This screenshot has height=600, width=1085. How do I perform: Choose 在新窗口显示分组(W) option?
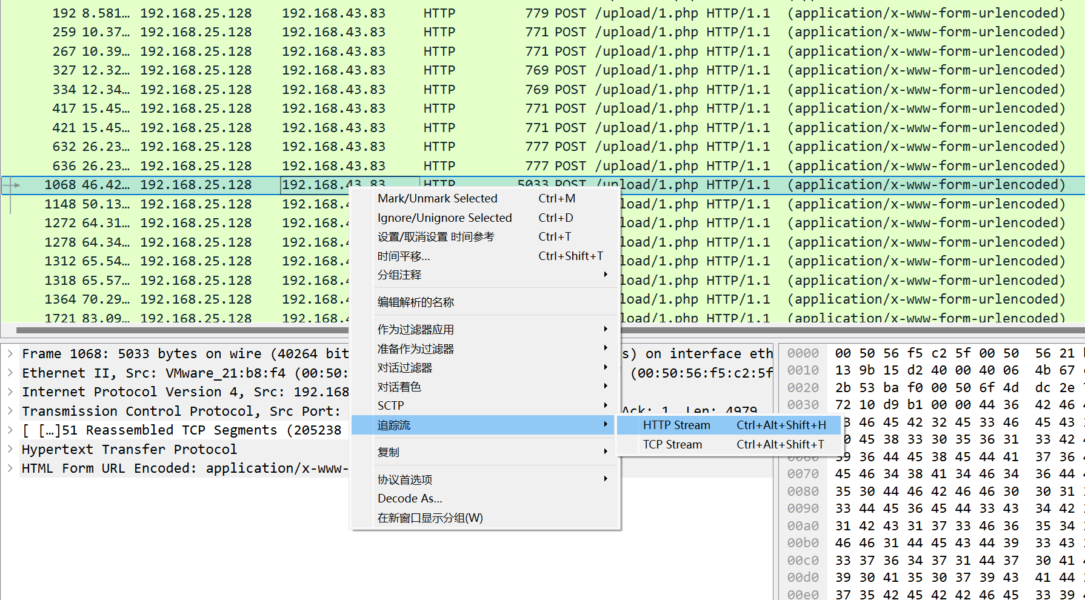[x=430, y=518]
